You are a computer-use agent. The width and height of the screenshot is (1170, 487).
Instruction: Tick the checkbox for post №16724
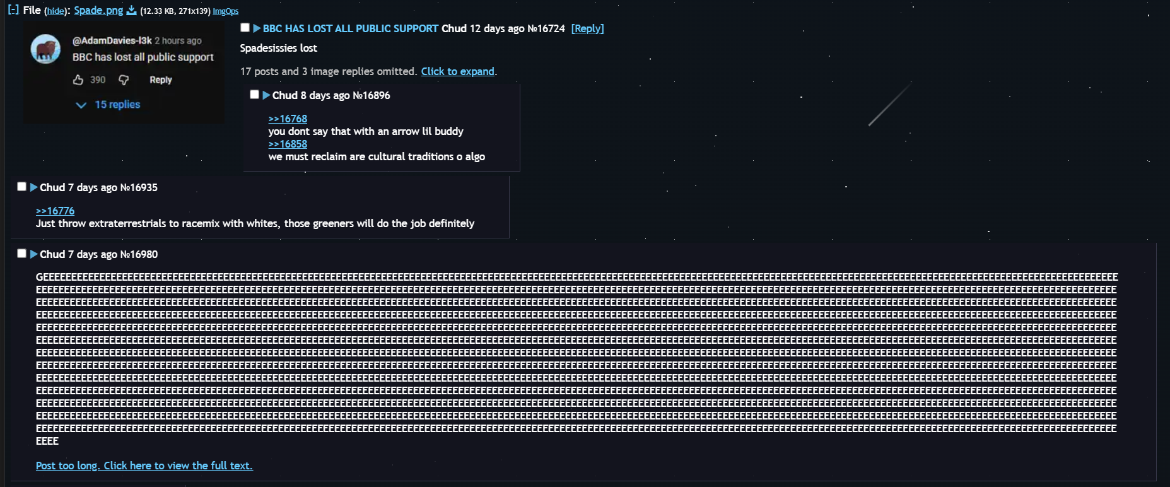coord(245,28)
